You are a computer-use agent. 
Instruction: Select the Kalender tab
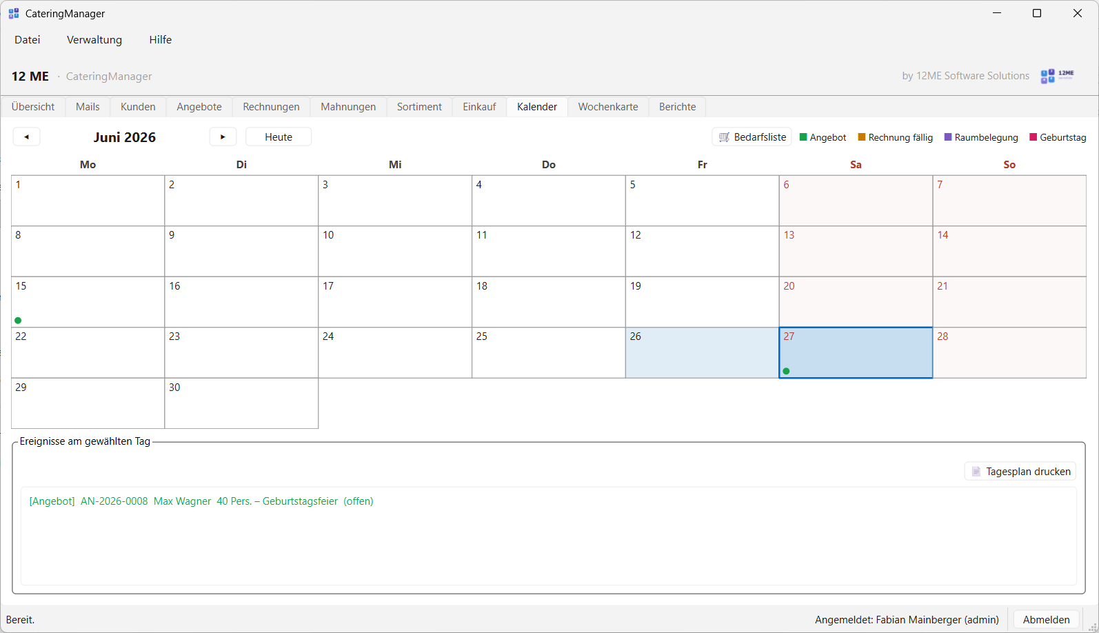point(537,107)
